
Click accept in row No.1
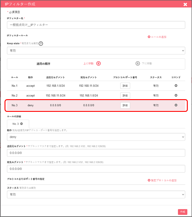30,86
